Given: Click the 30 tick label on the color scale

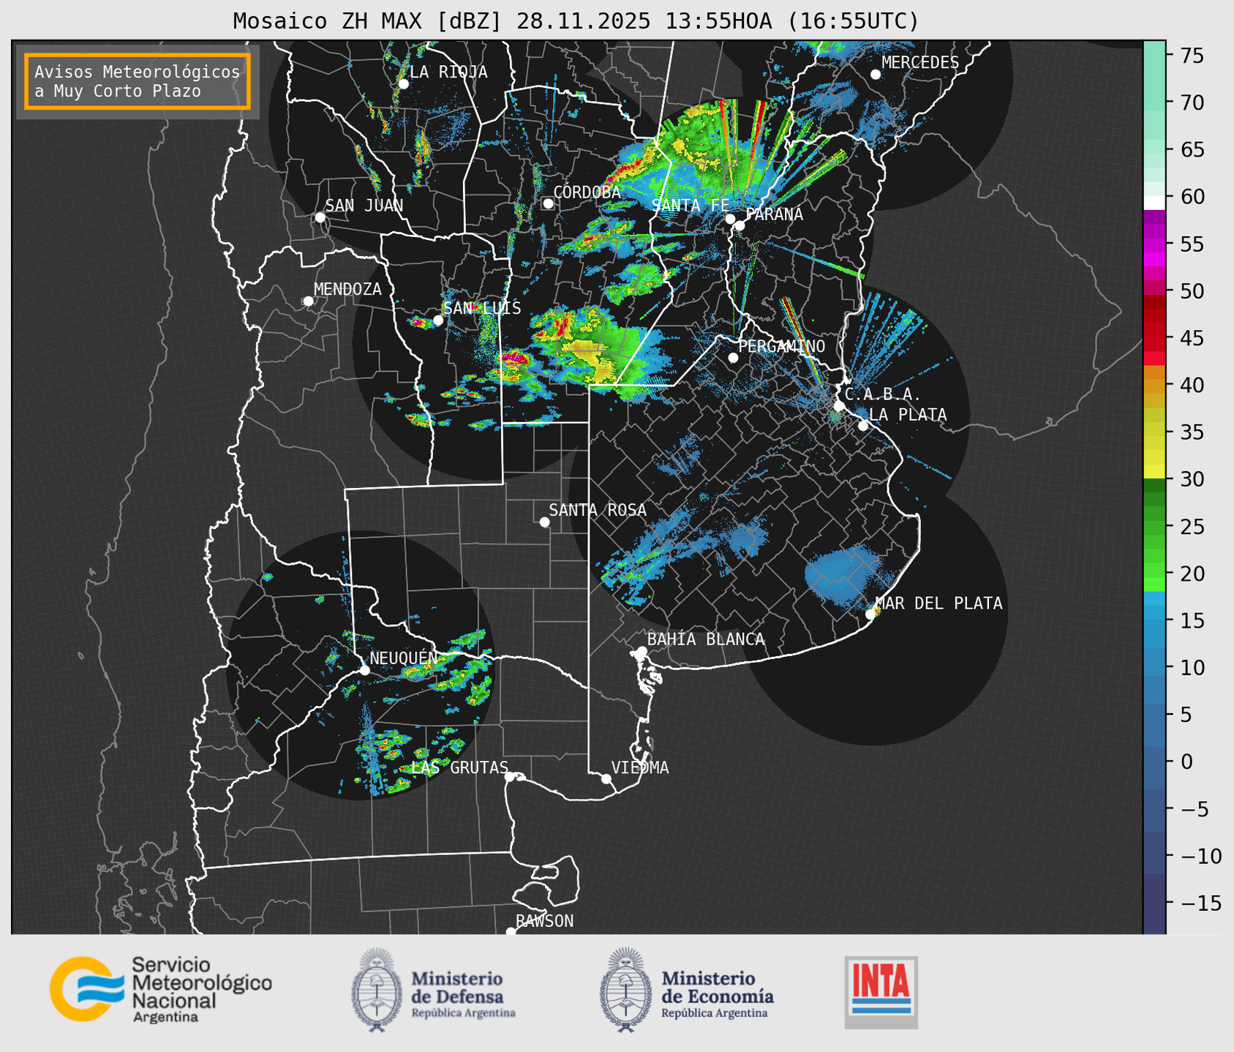Looking at the screenshot, I should [x=1191, y=479].
